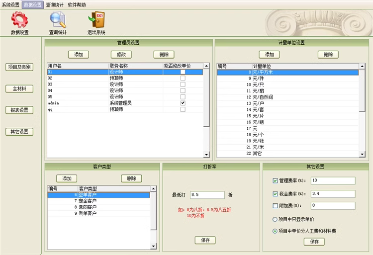373x255 pixels.
Task: Open 报表设置 section
Action: (19, 110)
